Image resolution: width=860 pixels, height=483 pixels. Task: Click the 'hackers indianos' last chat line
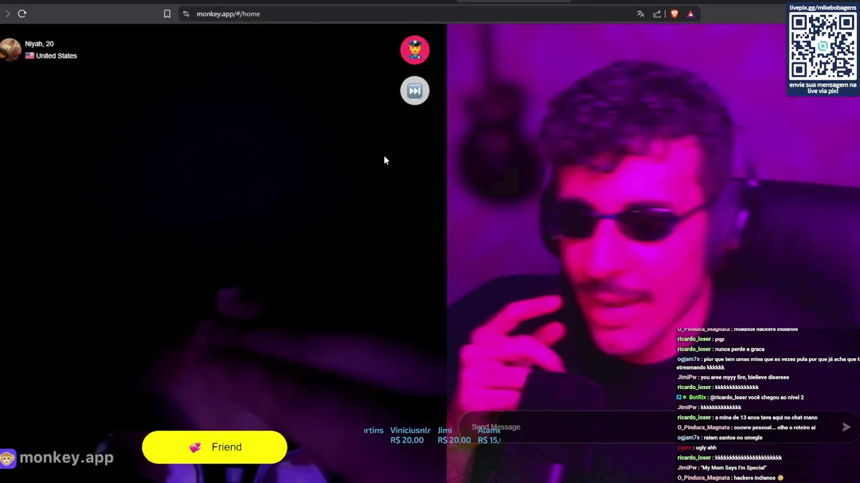pos(730,478)
